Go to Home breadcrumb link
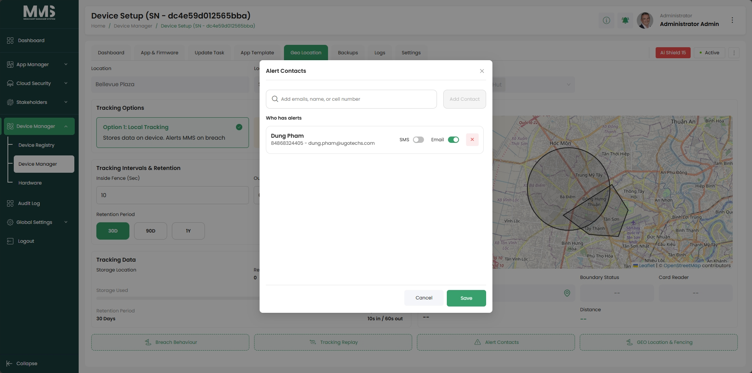752x373 pixels. 98,26
